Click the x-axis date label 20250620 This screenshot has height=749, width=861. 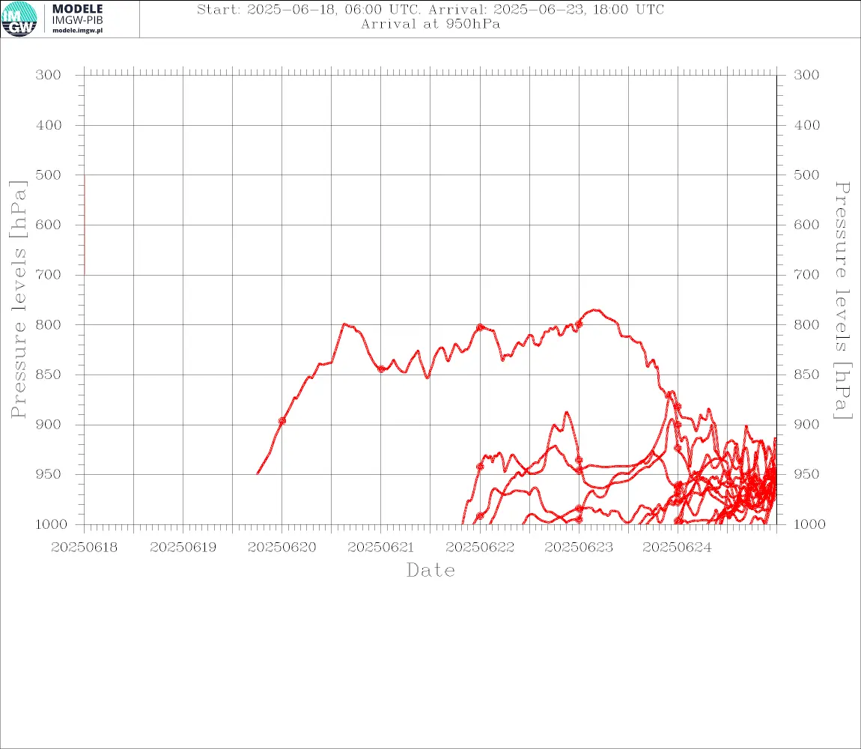tap(282, 548)
